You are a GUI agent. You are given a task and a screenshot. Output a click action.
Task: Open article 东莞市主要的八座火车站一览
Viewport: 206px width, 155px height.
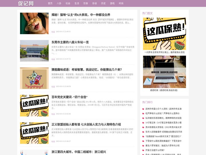pyautogui.click(x=70, y=42)
